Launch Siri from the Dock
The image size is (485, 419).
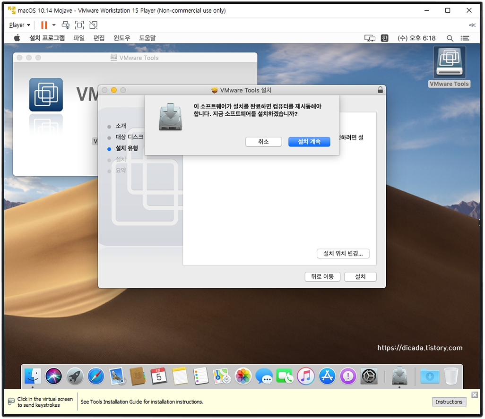pos(53,376)
